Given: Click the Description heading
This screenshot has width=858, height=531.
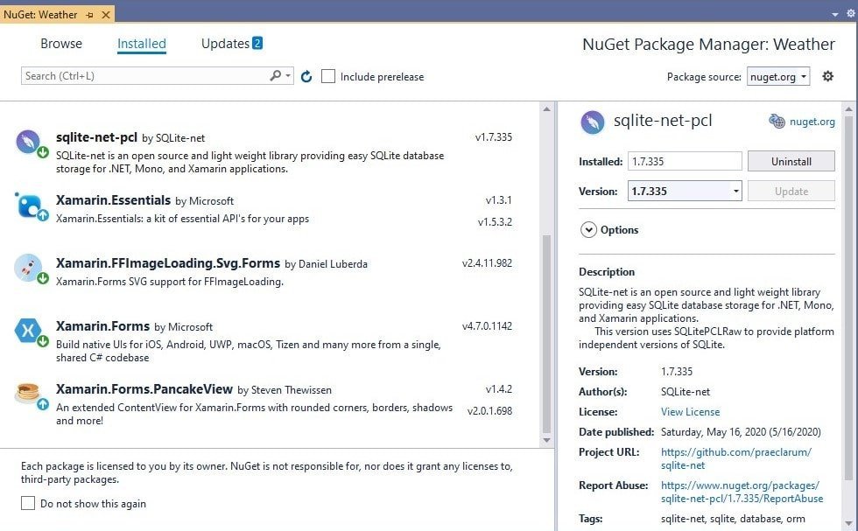Looking at the screenshot, I should click(607, 272).
